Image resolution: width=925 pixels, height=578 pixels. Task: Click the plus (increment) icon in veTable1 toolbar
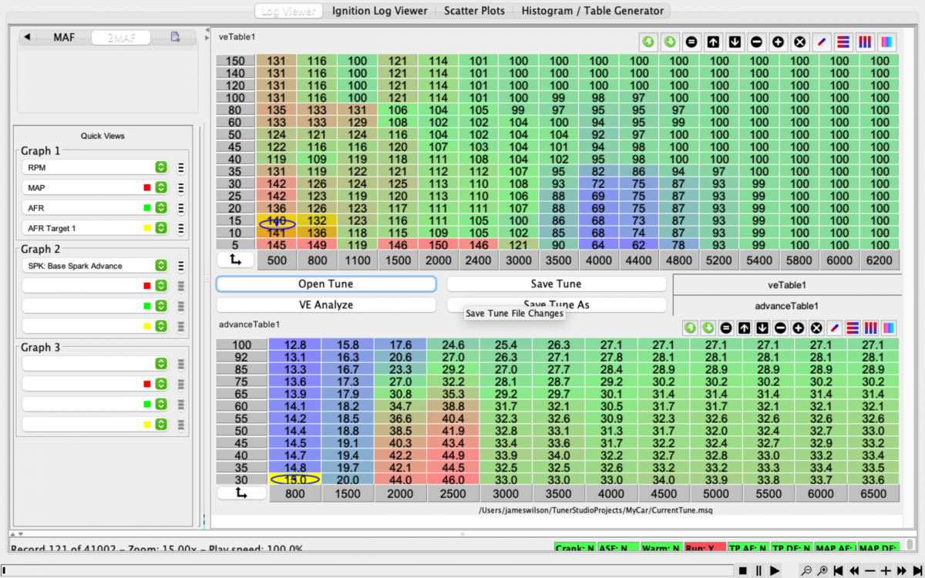tap(778, 42)
